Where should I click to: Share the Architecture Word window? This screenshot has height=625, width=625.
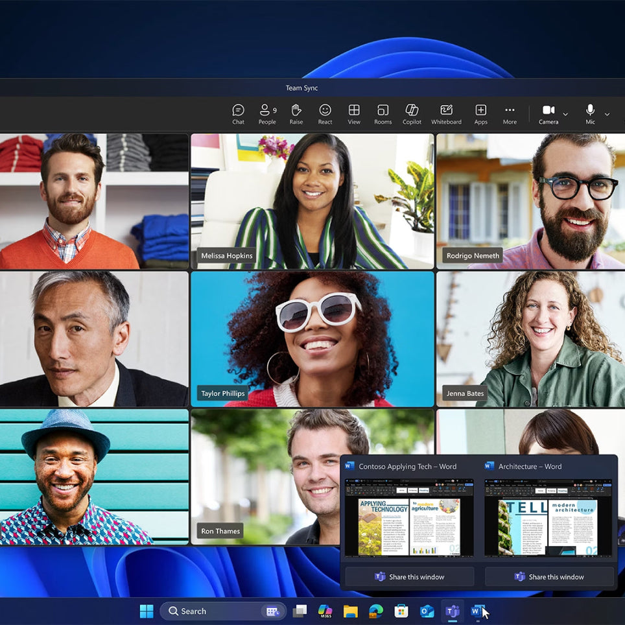[x=549, y=576]
